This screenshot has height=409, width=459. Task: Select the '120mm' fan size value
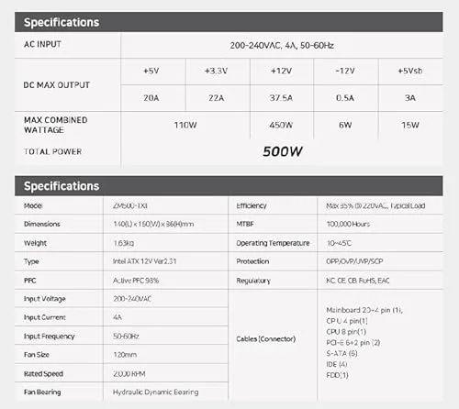[x=125, y=355]
